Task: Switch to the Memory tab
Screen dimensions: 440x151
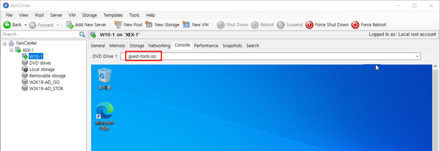Action: [x=117, y=46]
